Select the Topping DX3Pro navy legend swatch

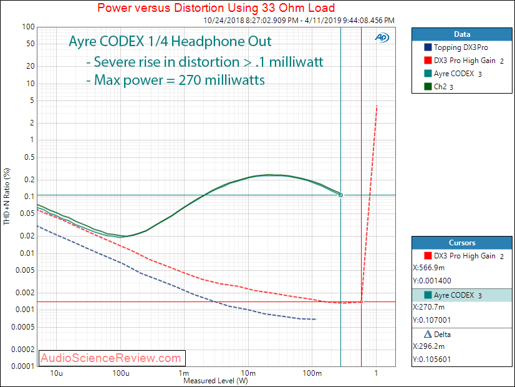point(428,47)
